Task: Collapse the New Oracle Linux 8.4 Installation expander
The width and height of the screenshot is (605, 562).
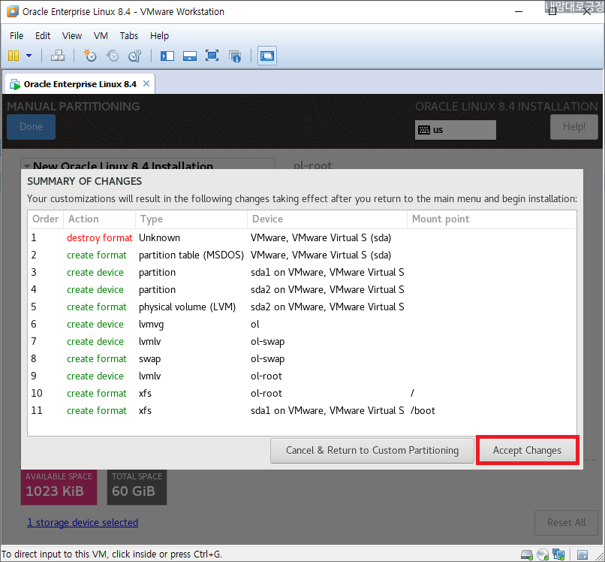Action: point(27,166)
